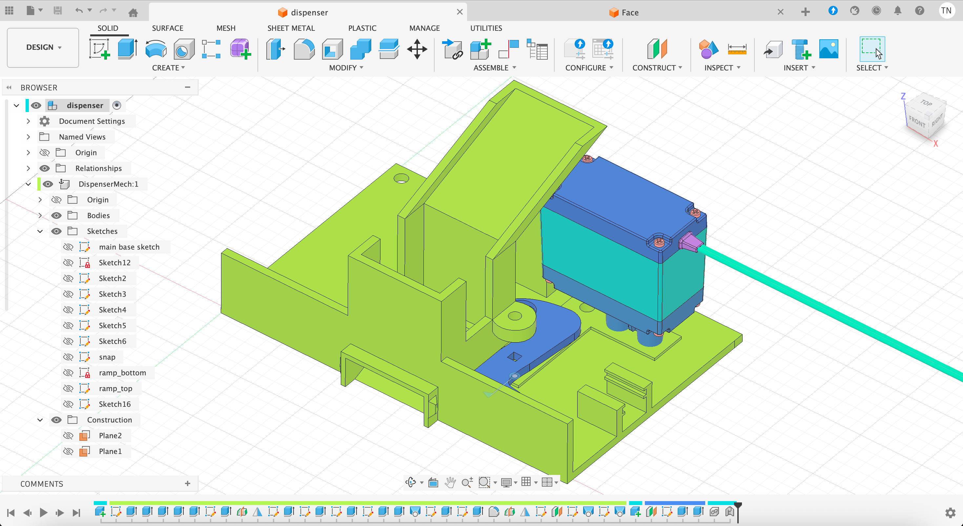Image resolution: width=963 pixels, height=526 pixels.
Task: Add a new comment with plus button
Action: pos(187,483)
